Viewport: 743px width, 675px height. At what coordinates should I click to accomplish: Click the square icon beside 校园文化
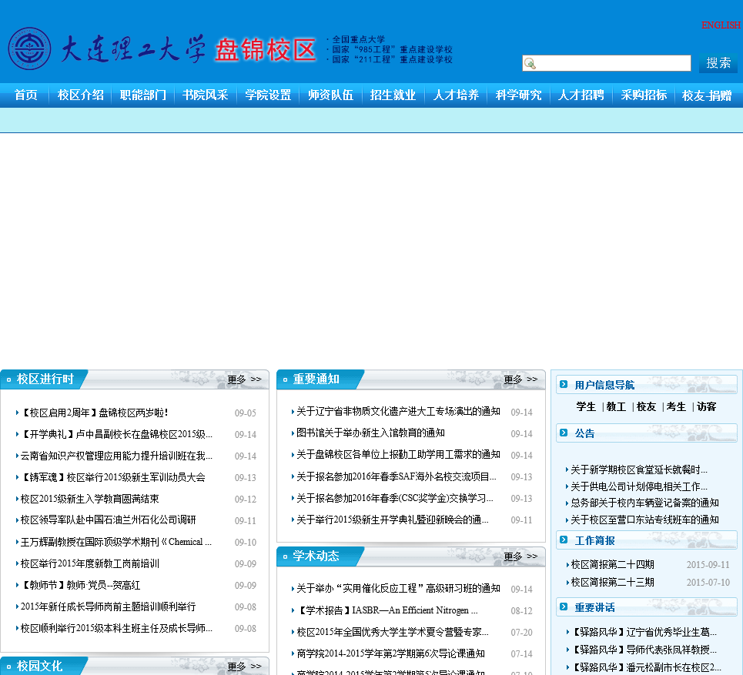pos(8,667)
